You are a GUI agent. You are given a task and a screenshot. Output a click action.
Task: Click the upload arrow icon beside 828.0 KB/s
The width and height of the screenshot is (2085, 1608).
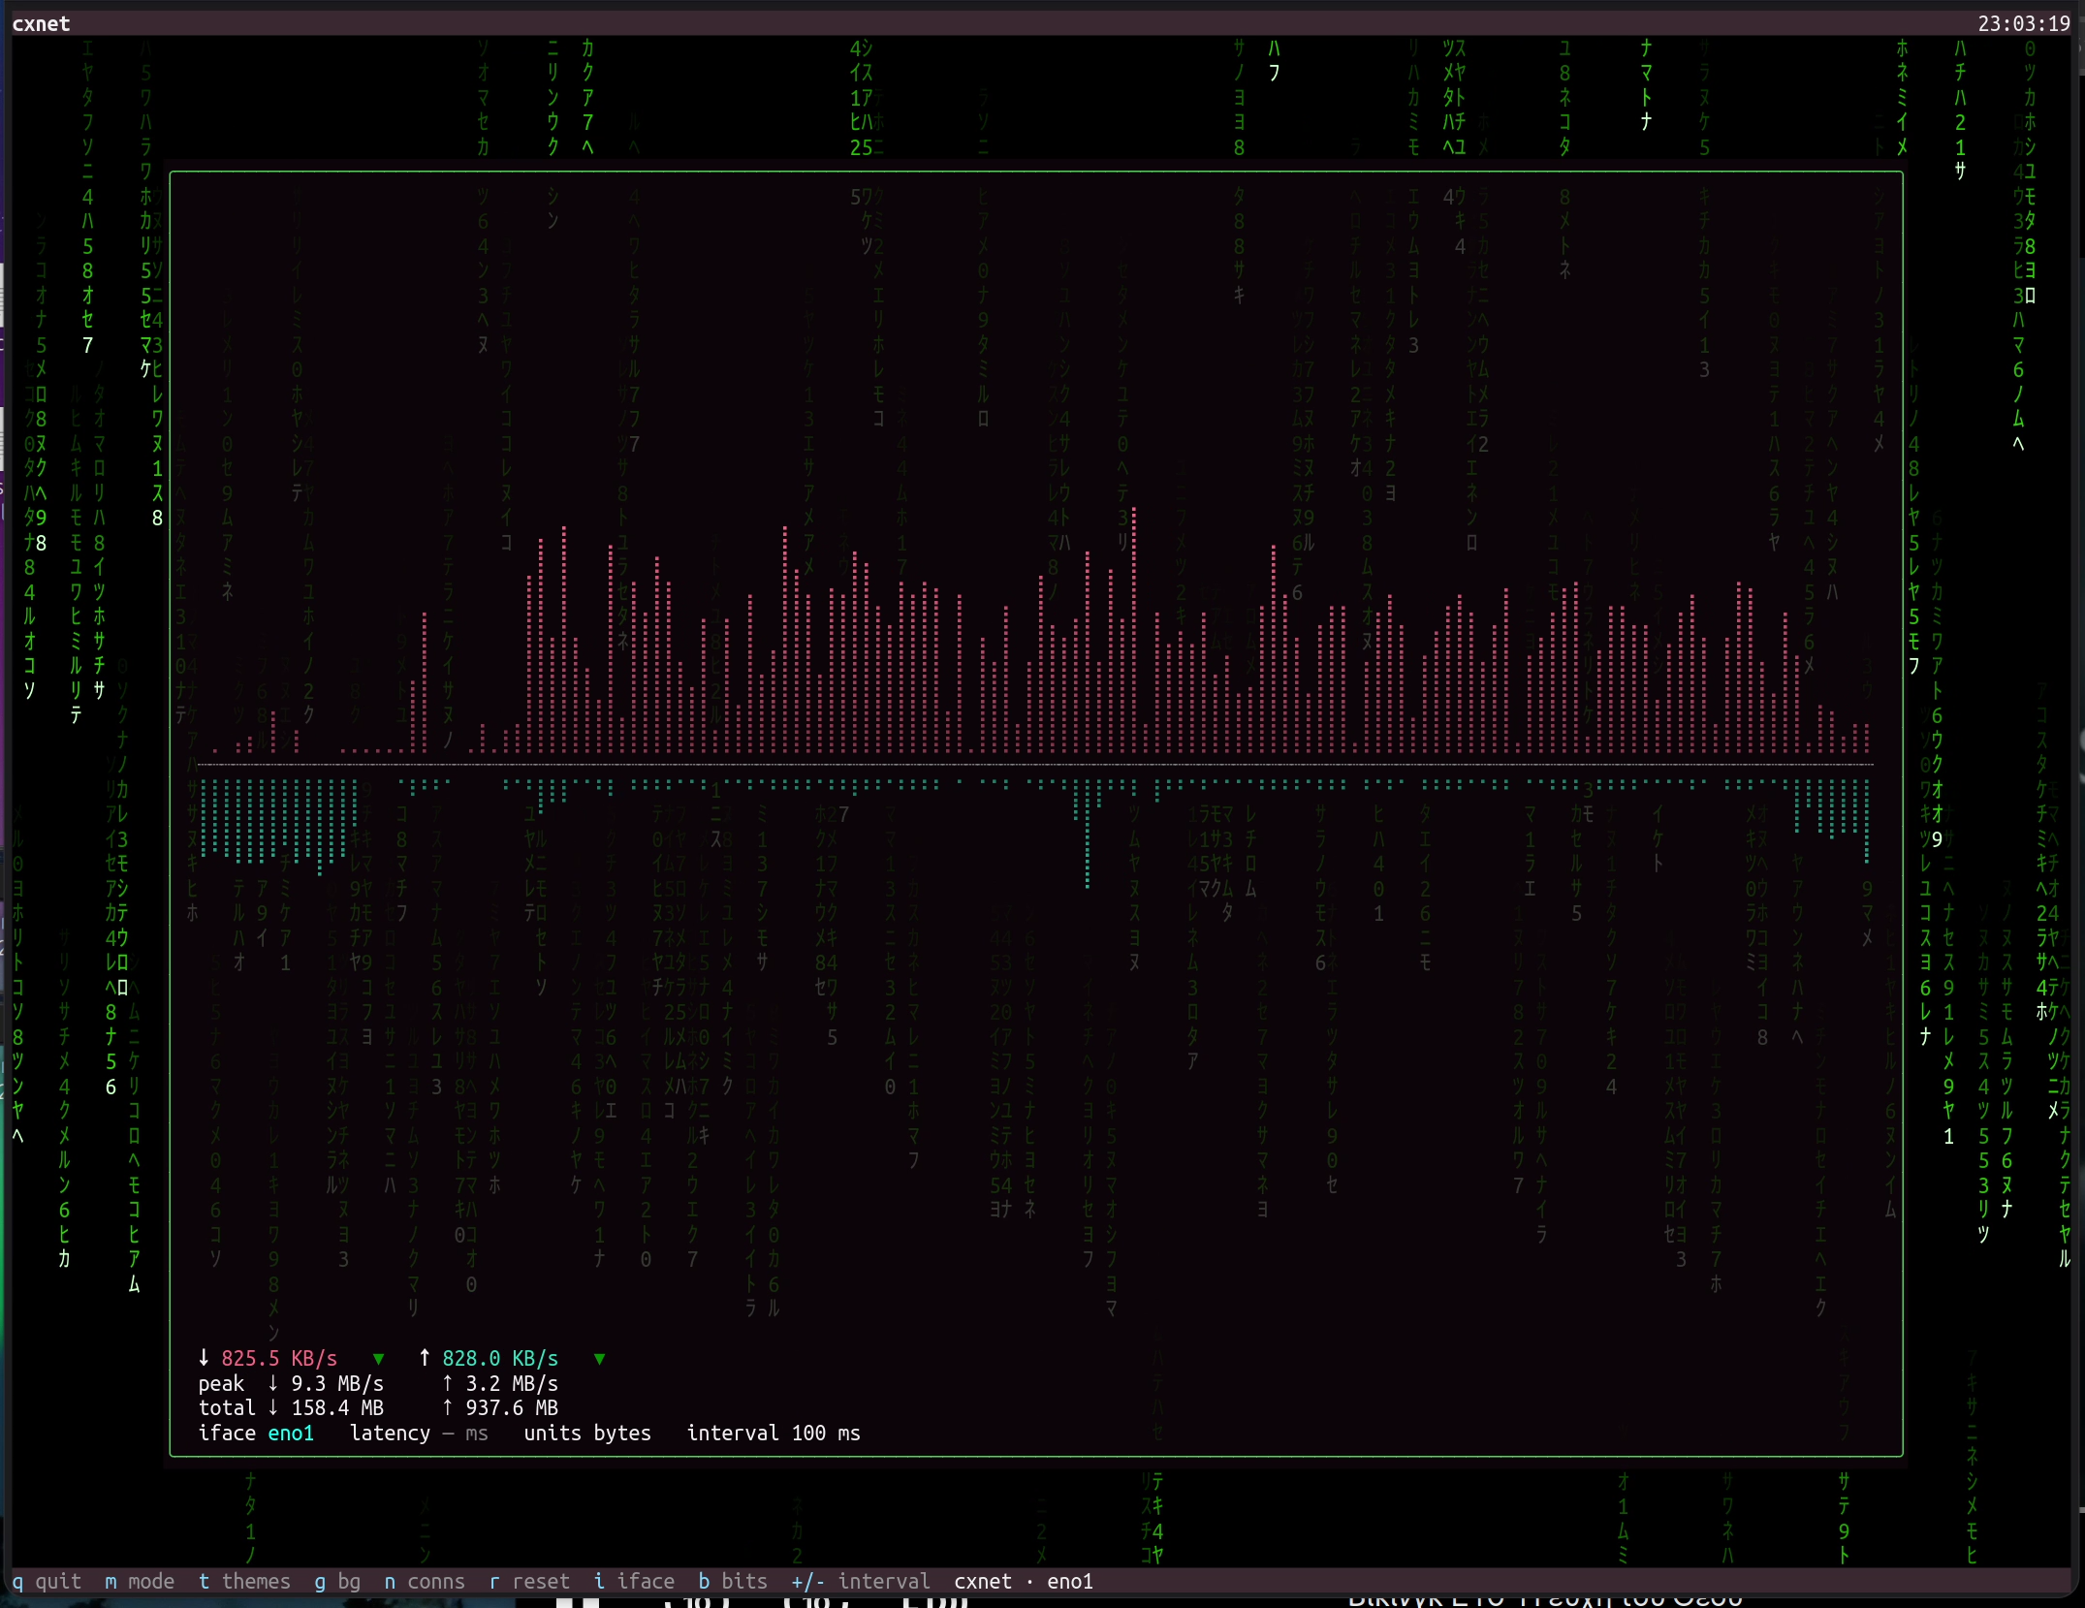click(425, 1358)
